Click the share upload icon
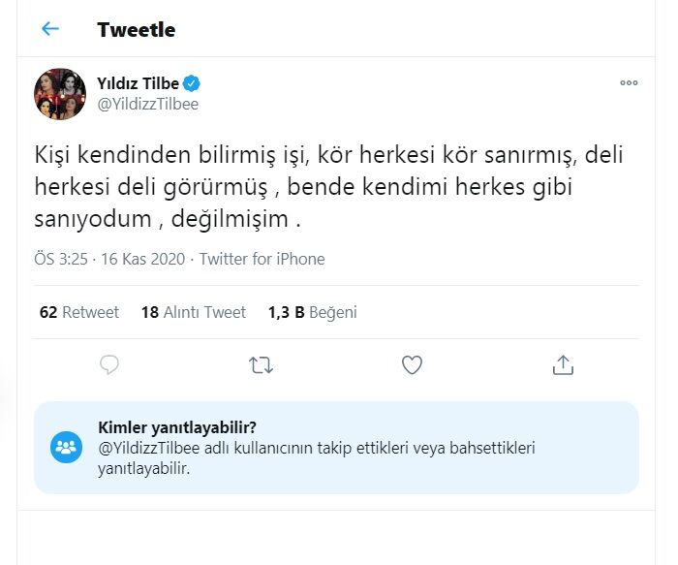The width and height of the screenshot is (678, 565). coord(563,364)
